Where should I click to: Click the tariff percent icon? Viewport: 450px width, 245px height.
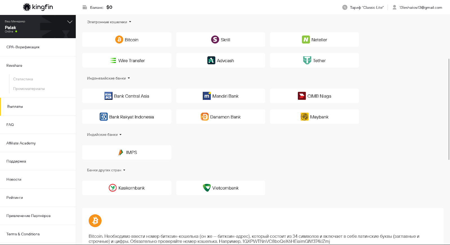pyautogui.click(x=345, y=7)
